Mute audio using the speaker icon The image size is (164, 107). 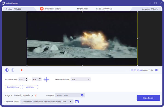click(x=156, y=70)
